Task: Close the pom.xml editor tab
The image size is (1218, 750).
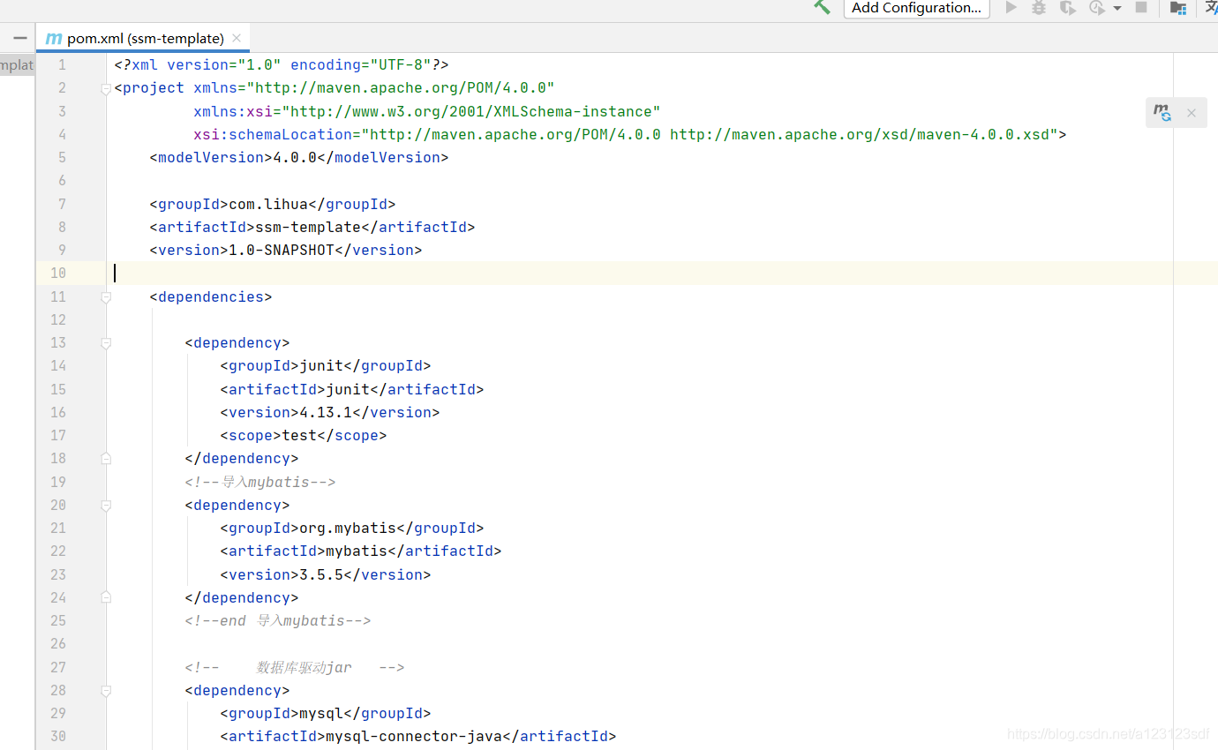Action: pyautogui.click(x=237, y=38)
